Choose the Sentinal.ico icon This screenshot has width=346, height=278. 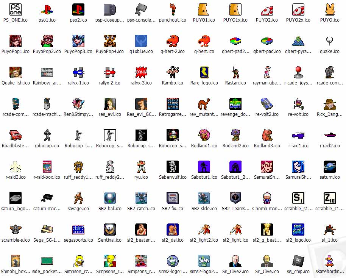110,230
